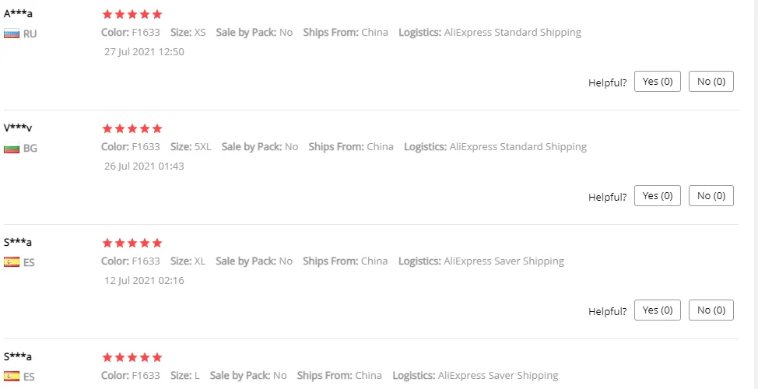
Task: Click the AliExpress Standard Shipping text for BG review
Action: pos(518,146)
